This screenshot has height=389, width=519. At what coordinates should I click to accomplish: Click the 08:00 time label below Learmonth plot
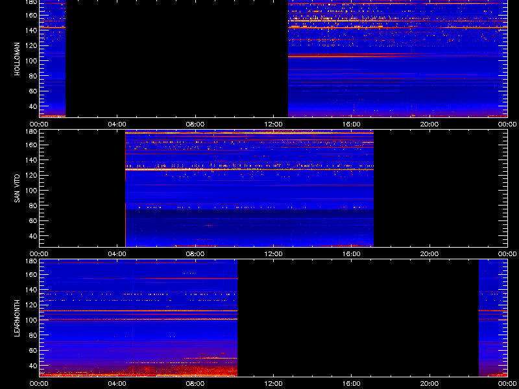click(195, 384)
